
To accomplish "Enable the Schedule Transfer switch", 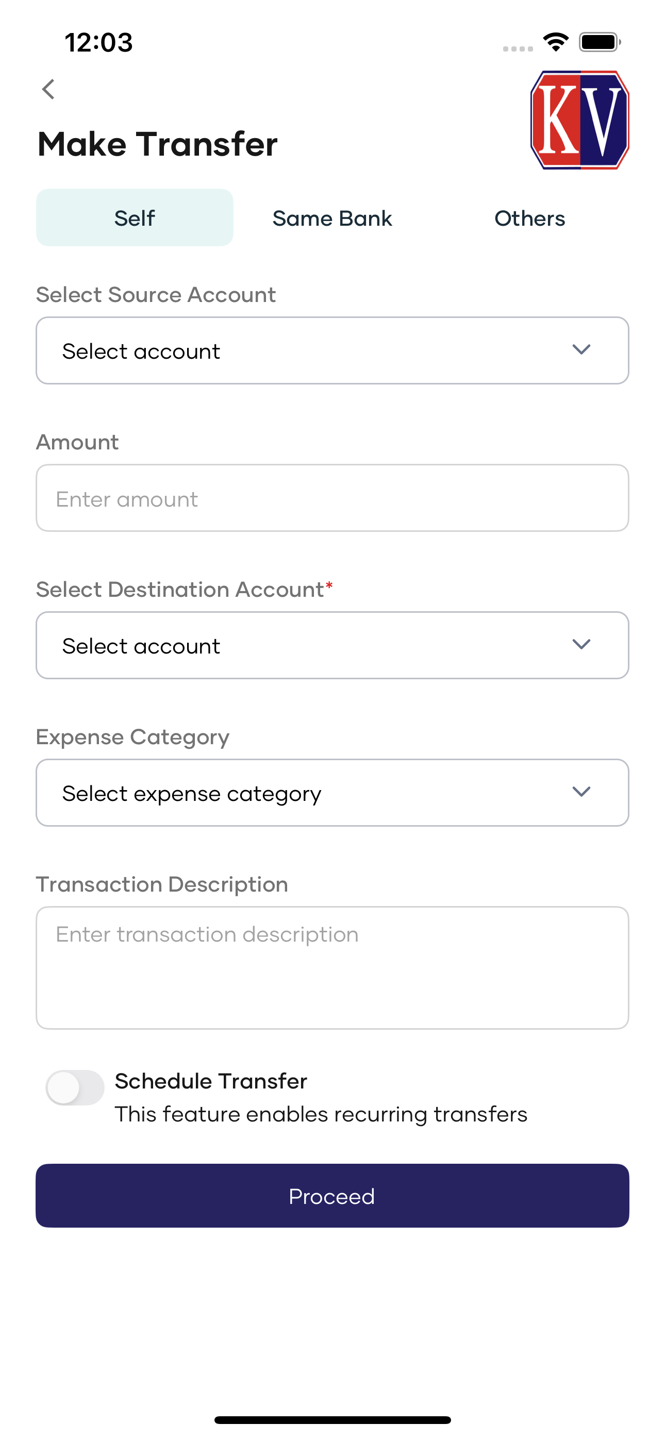I will (75, 1087).
